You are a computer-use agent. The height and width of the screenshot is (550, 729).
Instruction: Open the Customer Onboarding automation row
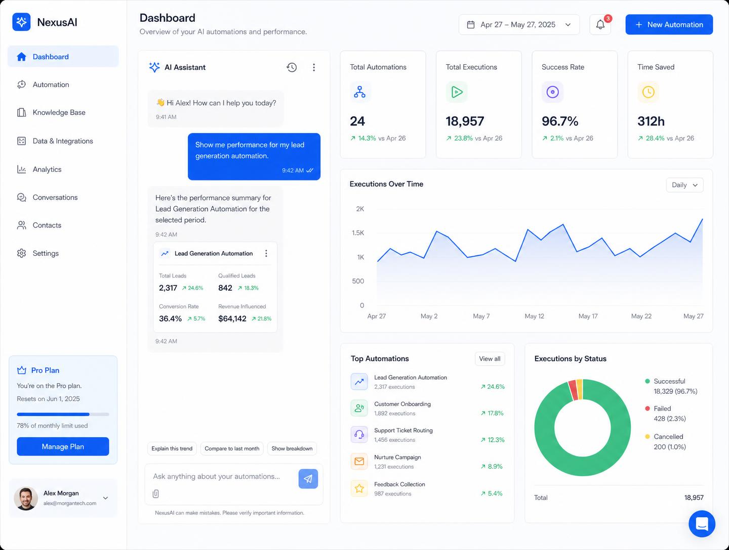(x=428, y=408)
